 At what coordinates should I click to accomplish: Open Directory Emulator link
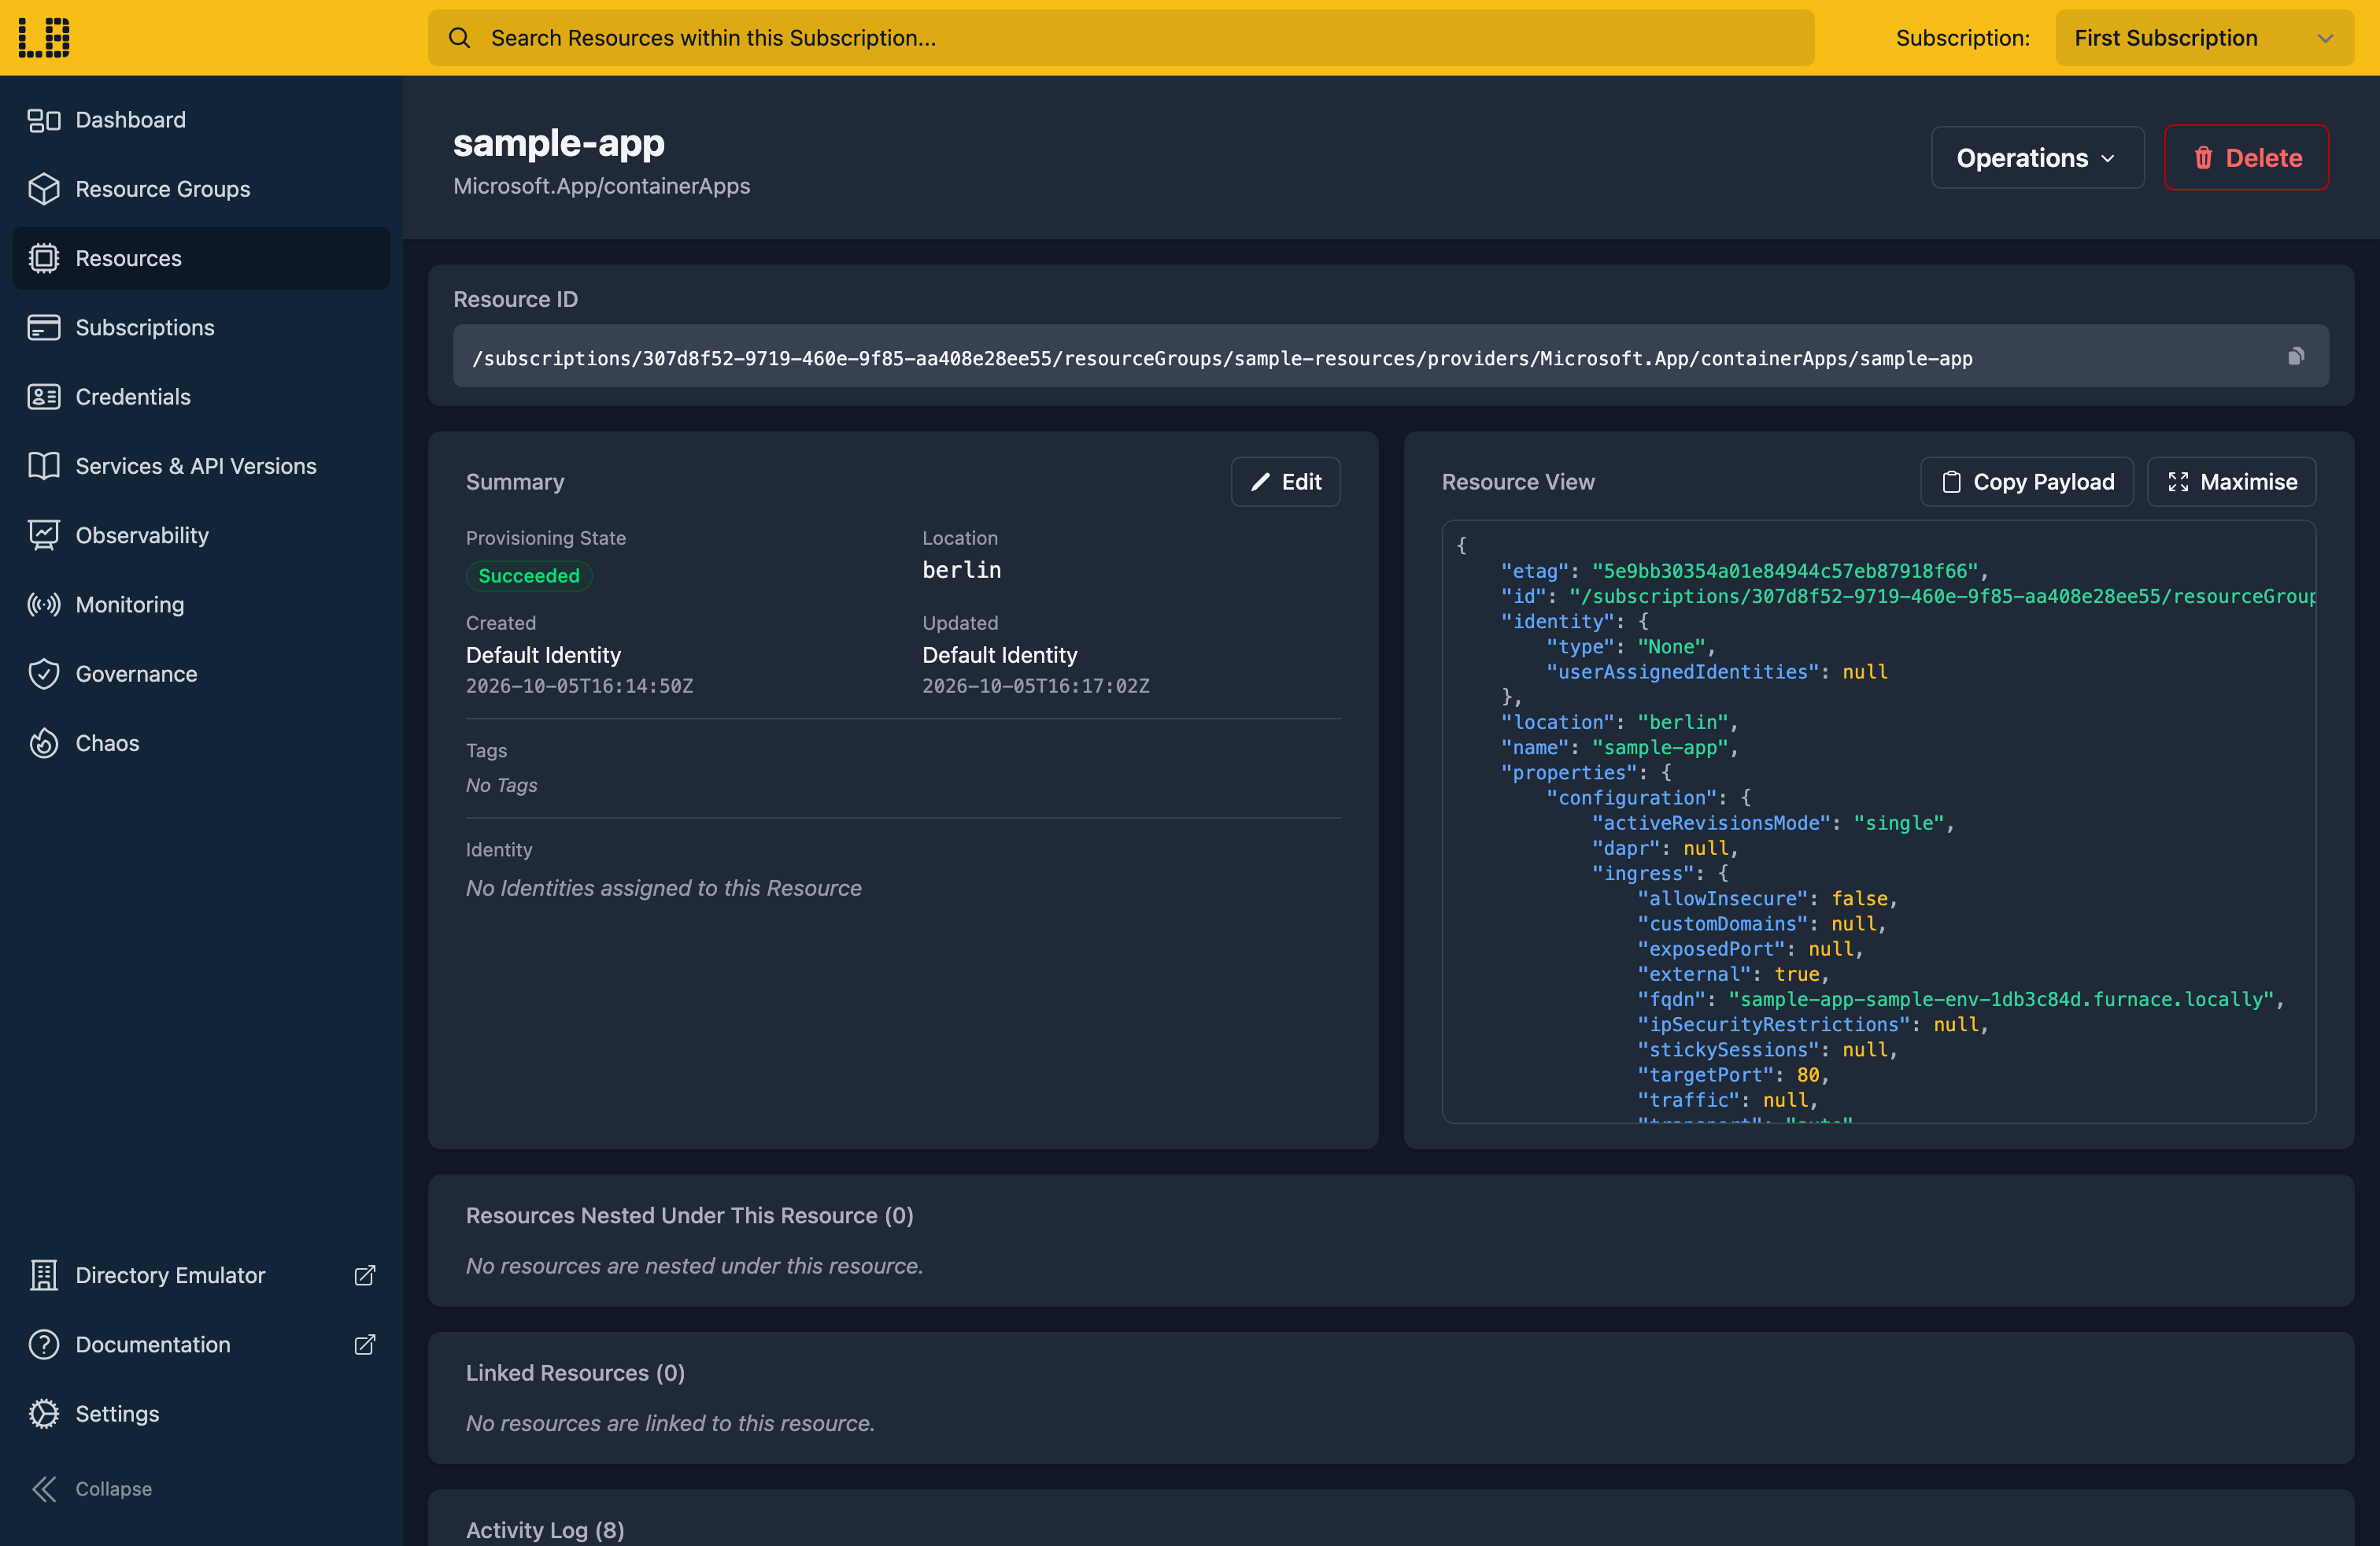[201, 1275]
